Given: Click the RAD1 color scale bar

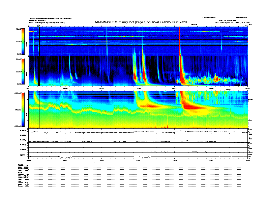Looking at the screenshot, I should [23, 71].
